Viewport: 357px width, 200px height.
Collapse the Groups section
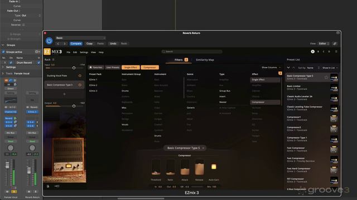point(3,45)
